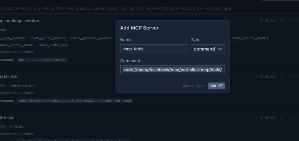Select the check_pyproject_versions tool tag

91,38
